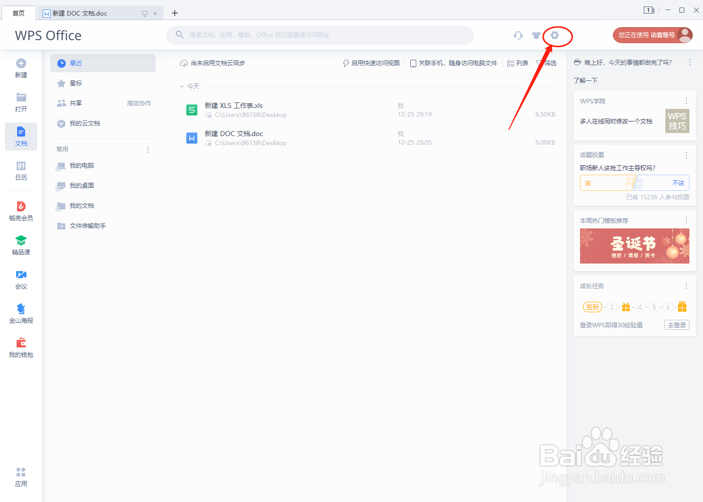Viewport: 703px width, 502px height.
Task: Click the gift icon at step 3
Action: coord(626,307)
